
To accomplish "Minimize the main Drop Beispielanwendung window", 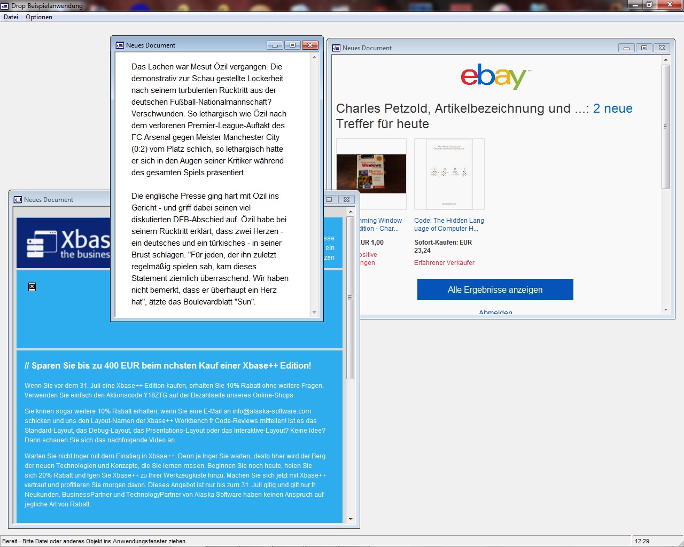I will [634, 5].
